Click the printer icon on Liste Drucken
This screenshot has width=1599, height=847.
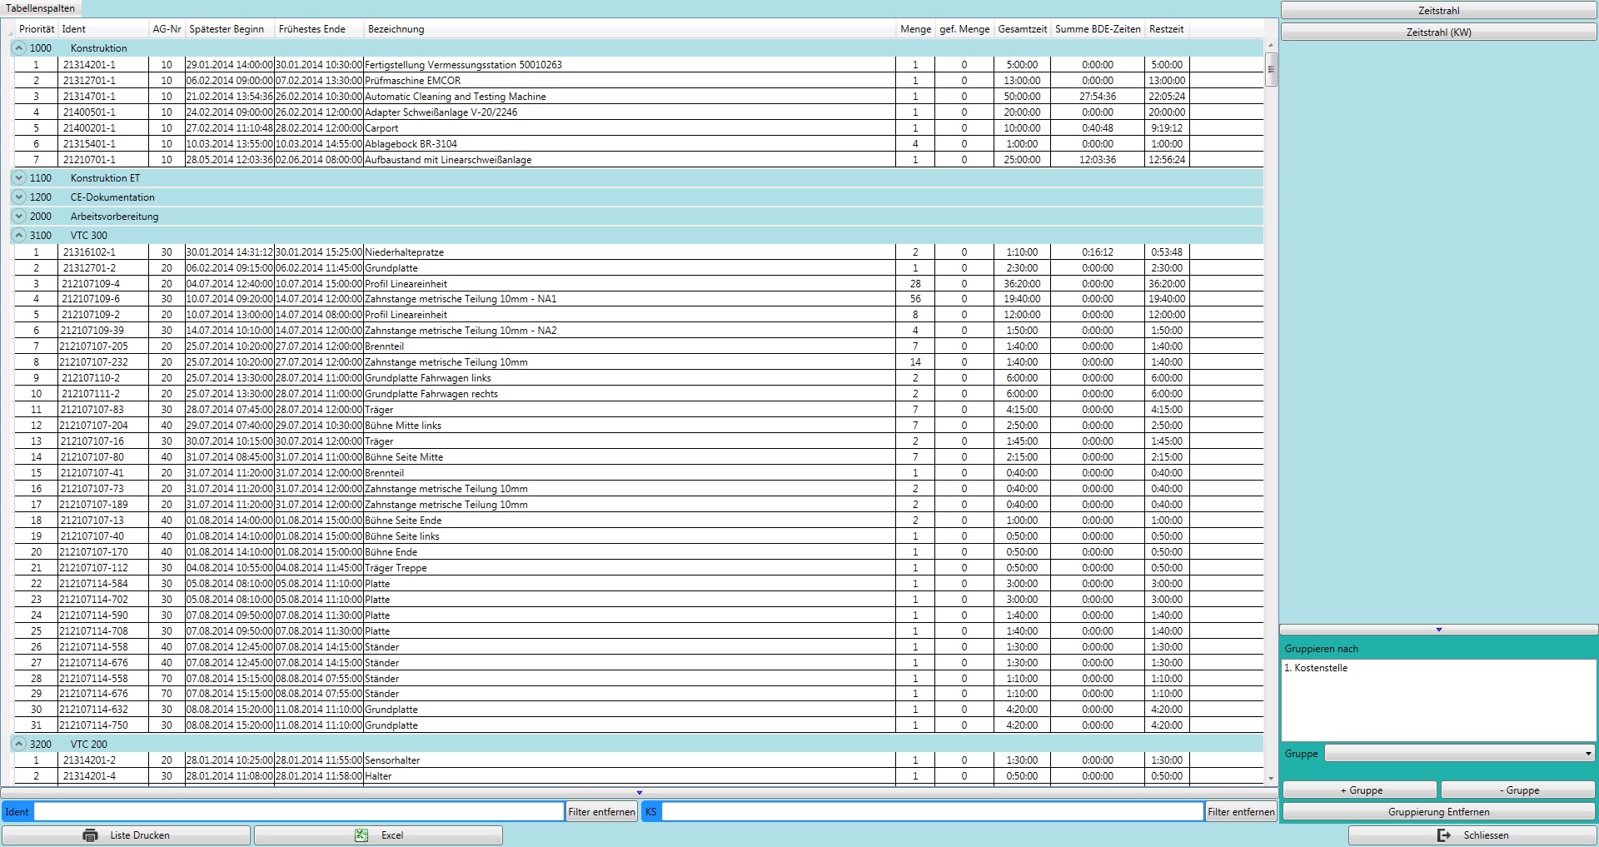[x=90, y=835]
